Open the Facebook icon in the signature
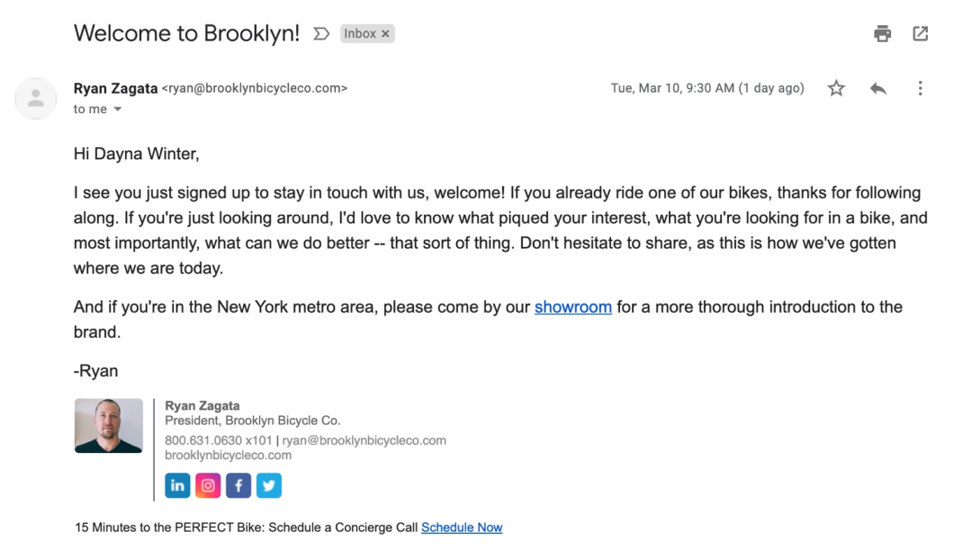The image size is (972, 559). pos(238,485)
